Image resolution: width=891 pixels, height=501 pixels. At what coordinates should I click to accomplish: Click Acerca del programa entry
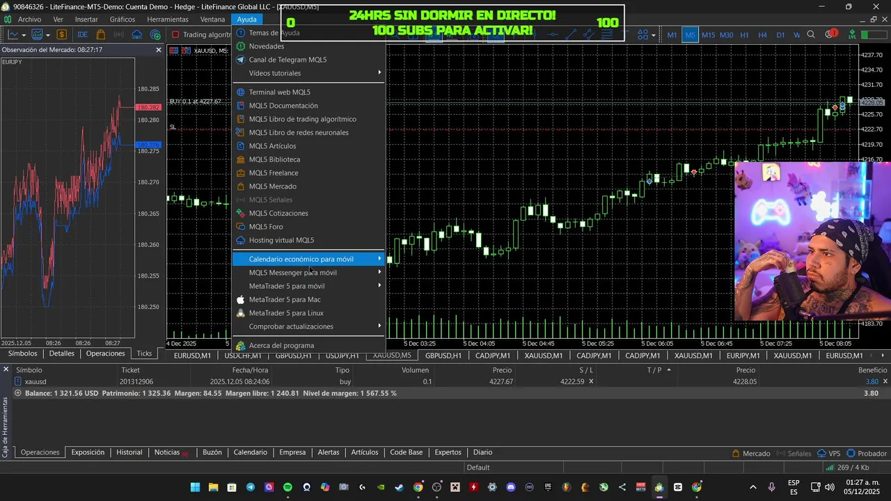pos(308,345)
